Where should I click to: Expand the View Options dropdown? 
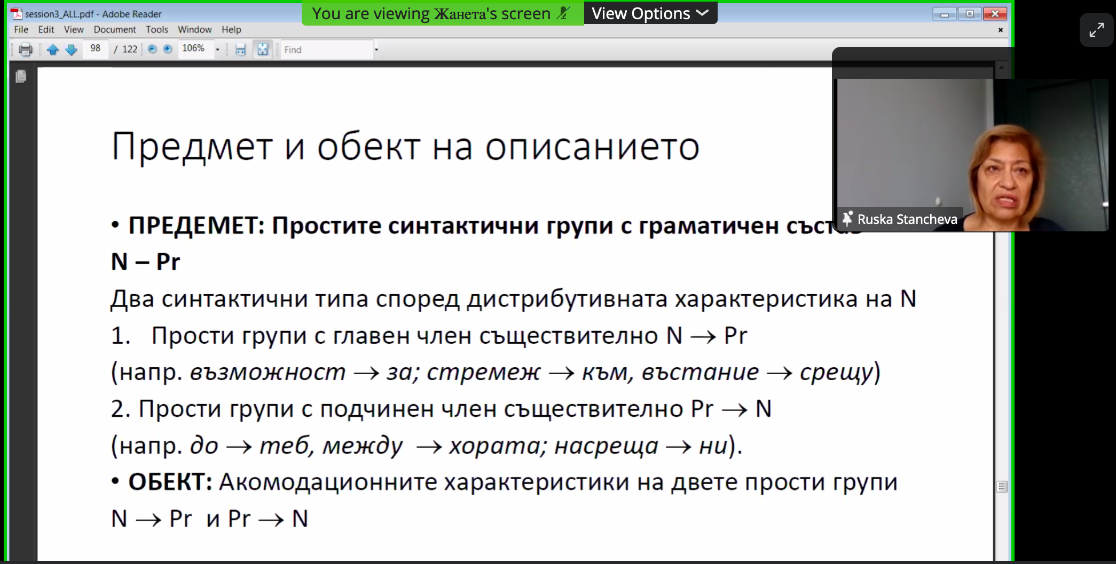650,13
